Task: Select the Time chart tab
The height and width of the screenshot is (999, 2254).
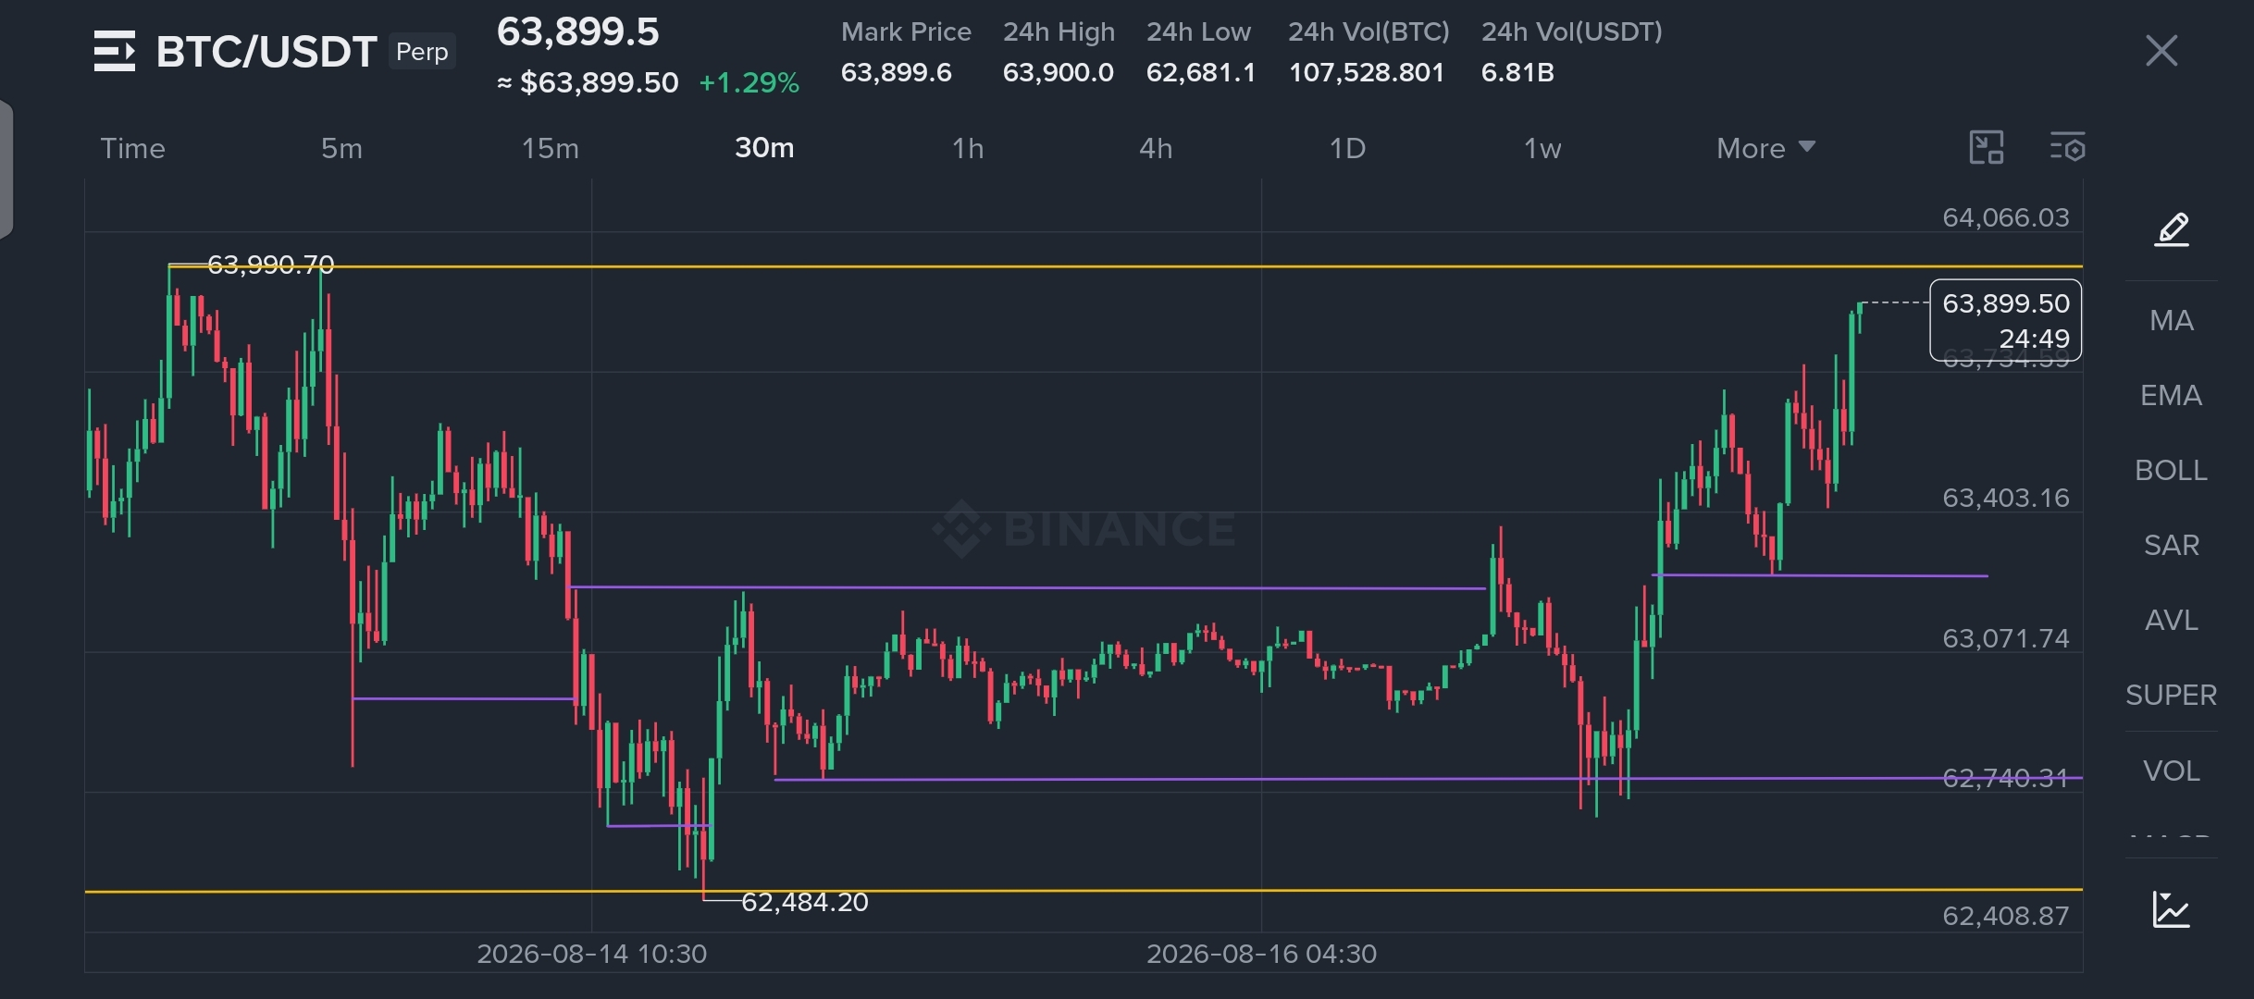Action: coord(132,149)
